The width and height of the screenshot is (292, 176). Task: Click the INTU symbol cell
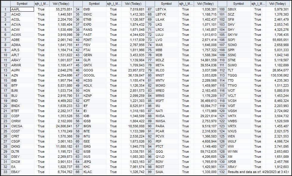click(95, 136)
